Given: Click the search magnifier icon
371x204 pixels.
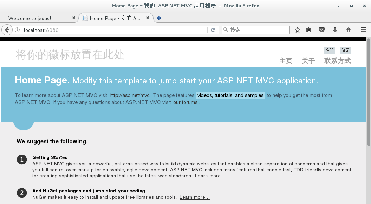Looking at the screenshot, I should (x=226, y=30).
